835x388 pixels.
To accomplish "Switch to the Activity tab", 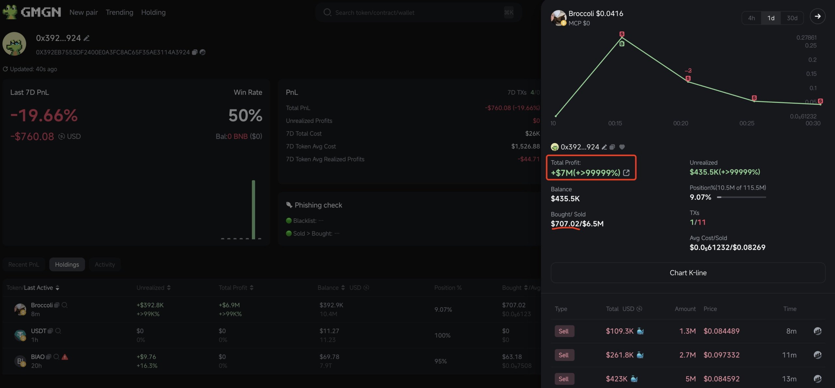I will 105,265.
